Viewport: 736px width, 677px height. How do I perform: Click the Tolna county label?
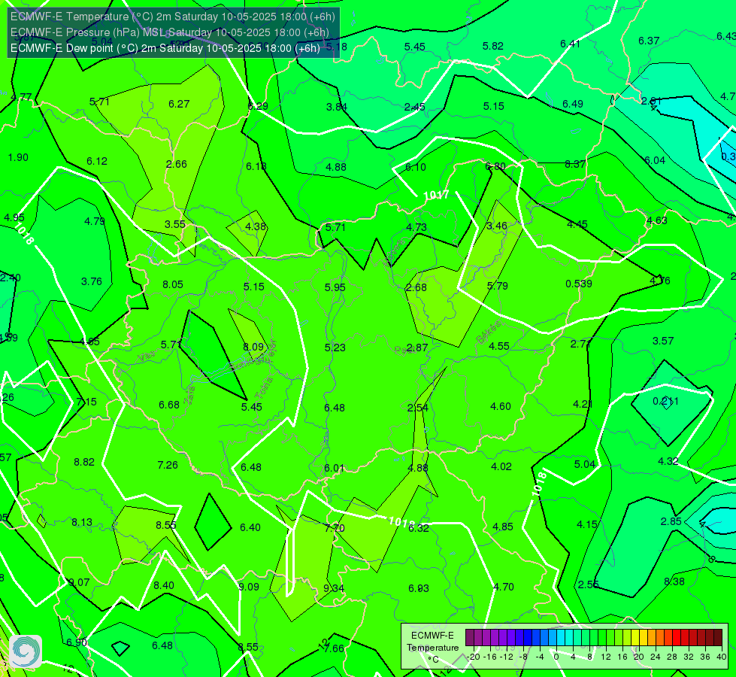tap(264, 389)
